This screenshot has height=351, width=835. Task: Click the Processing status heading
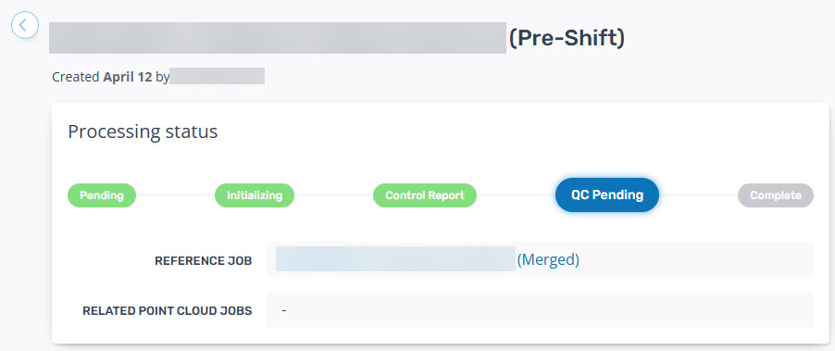pos(143,131)
